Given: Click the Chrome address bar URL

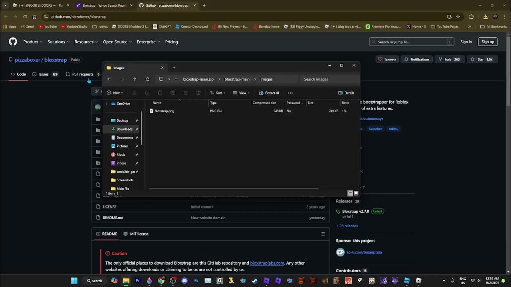Looking at the screenshot, I should pos(78,17).
